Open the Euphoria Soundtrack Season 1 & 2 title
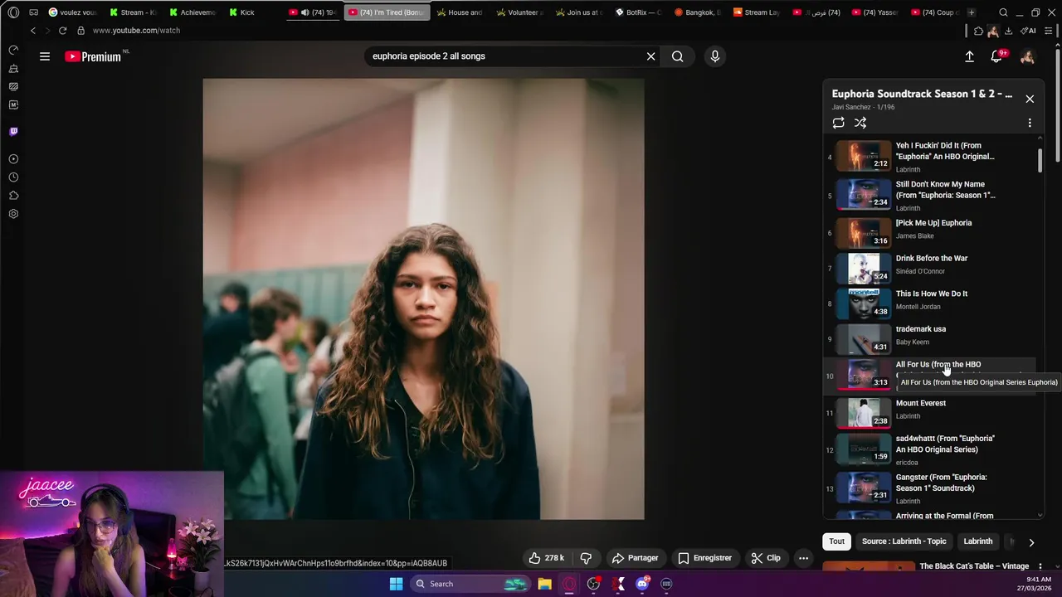The width and height of the screenshot is (1062, 597). point(922,95)
